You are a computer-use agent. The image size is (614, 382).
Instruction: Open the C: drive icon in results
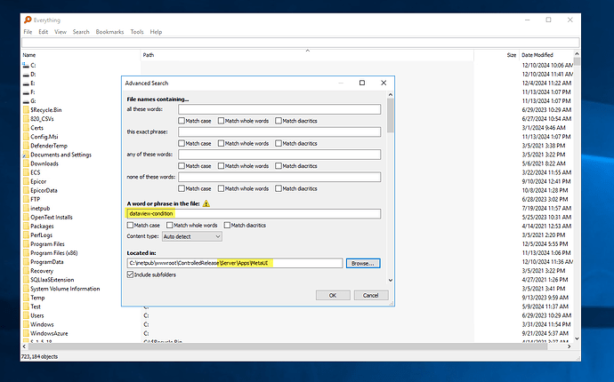[26, 66]
